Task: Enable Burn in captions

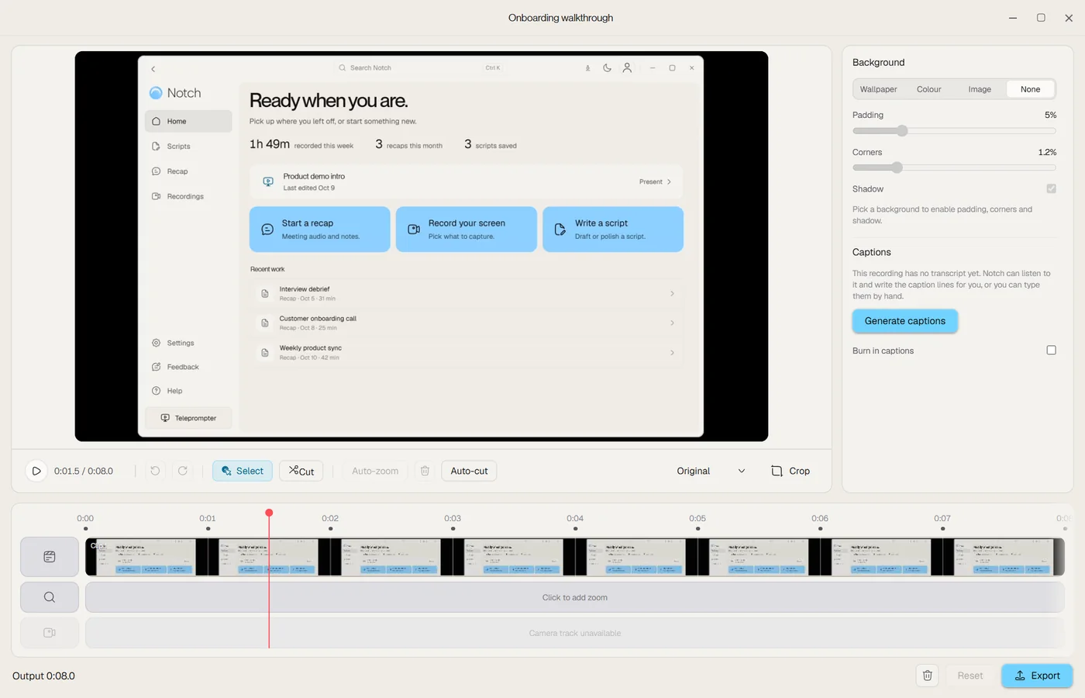Action: [1051, 351]
